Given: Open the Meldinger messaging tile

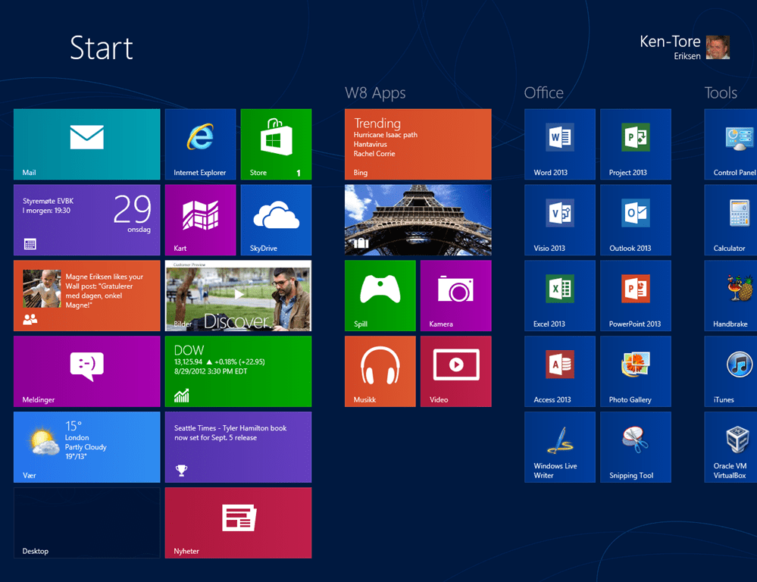Looking at the screenshot, I should 87,371.
